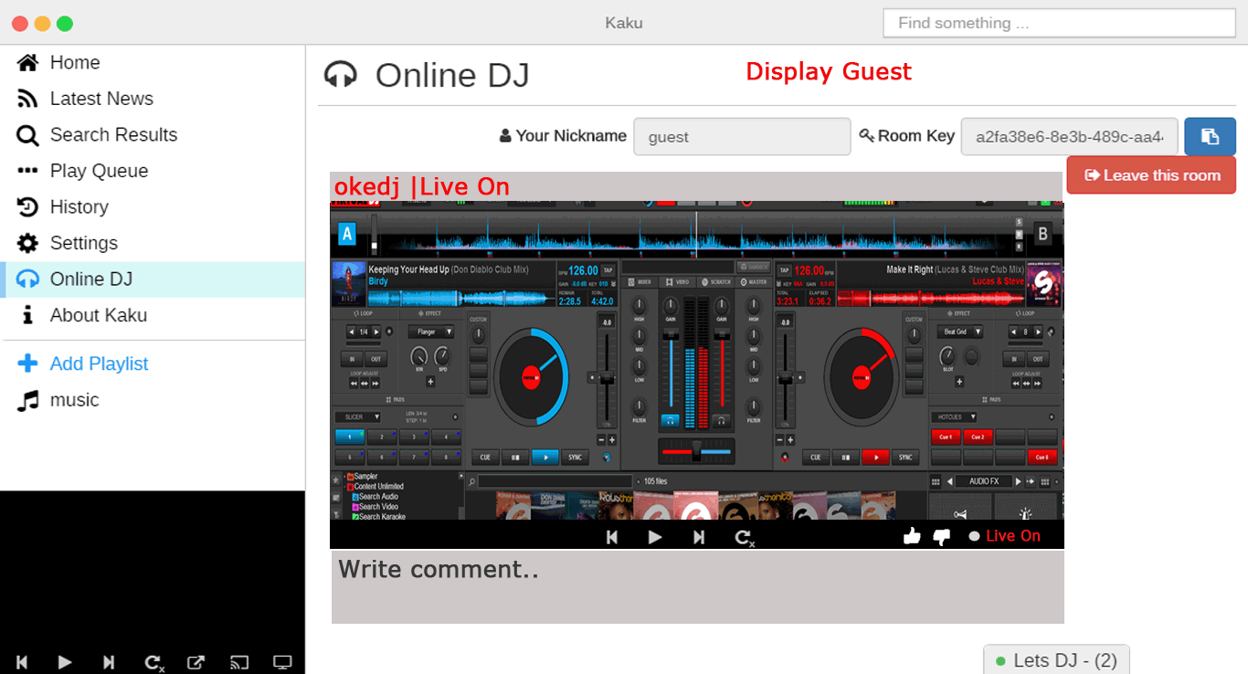Toggle the headphone cue on right channel
Viewport: 1248px width, 674px height.
tap(722, 420)
